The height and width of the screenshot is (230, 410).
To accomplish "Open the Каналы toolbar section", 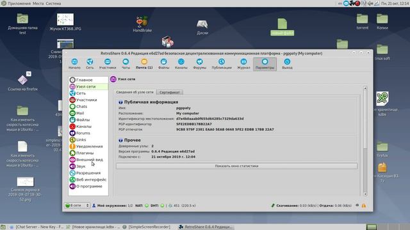I will point(181,64).
